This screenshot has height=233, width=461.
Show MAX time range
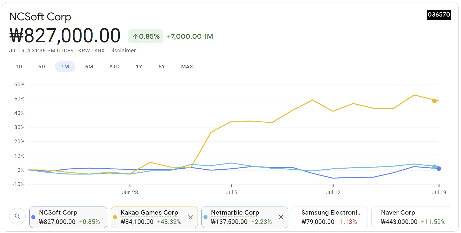[187, 67]
